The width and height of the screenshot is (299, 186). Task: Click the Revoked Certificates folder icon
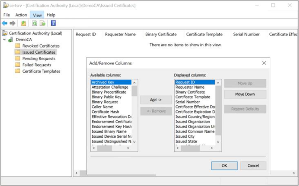(x=18, y=46)
